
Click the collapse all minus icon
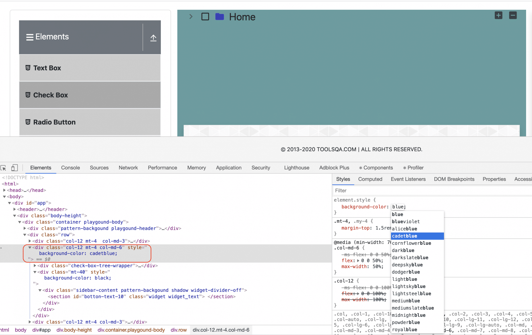513,15
